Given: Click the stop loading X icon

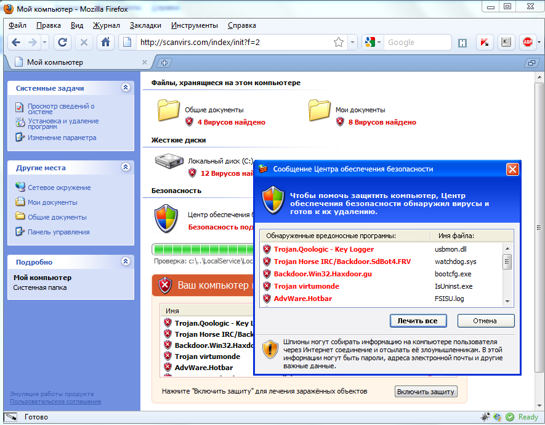Looking at the screenshot, I should pyautogui.click(x=84, y=43).
